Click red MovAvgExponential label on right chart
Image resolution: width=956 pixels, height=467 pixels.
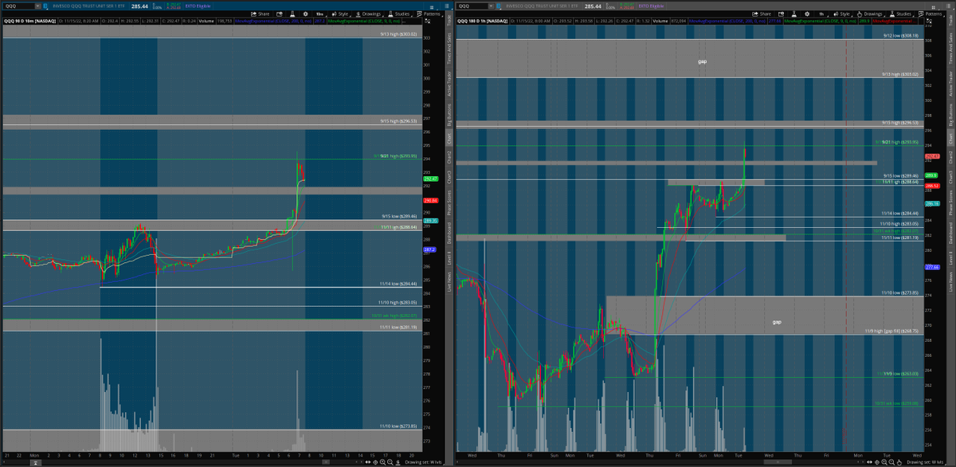[896, 22]
